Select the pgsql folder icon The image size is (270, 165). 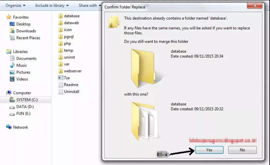pyautogui.click(x=61, y=36)
